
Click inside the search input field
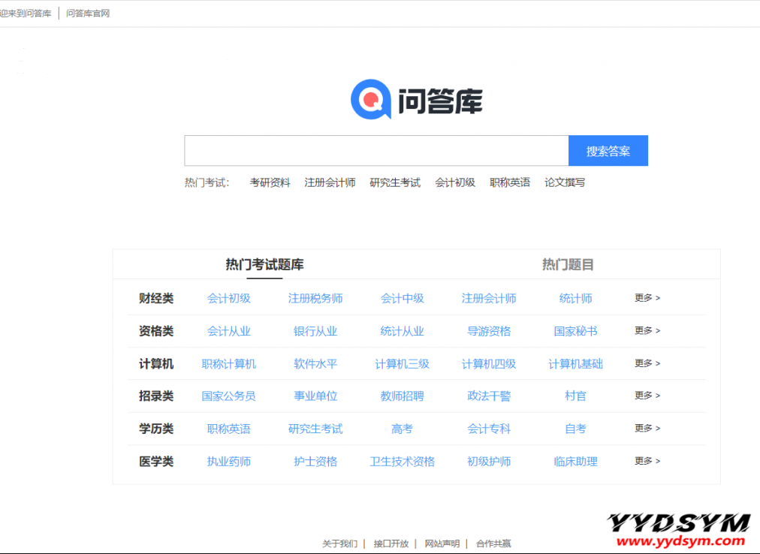(375, 151)
